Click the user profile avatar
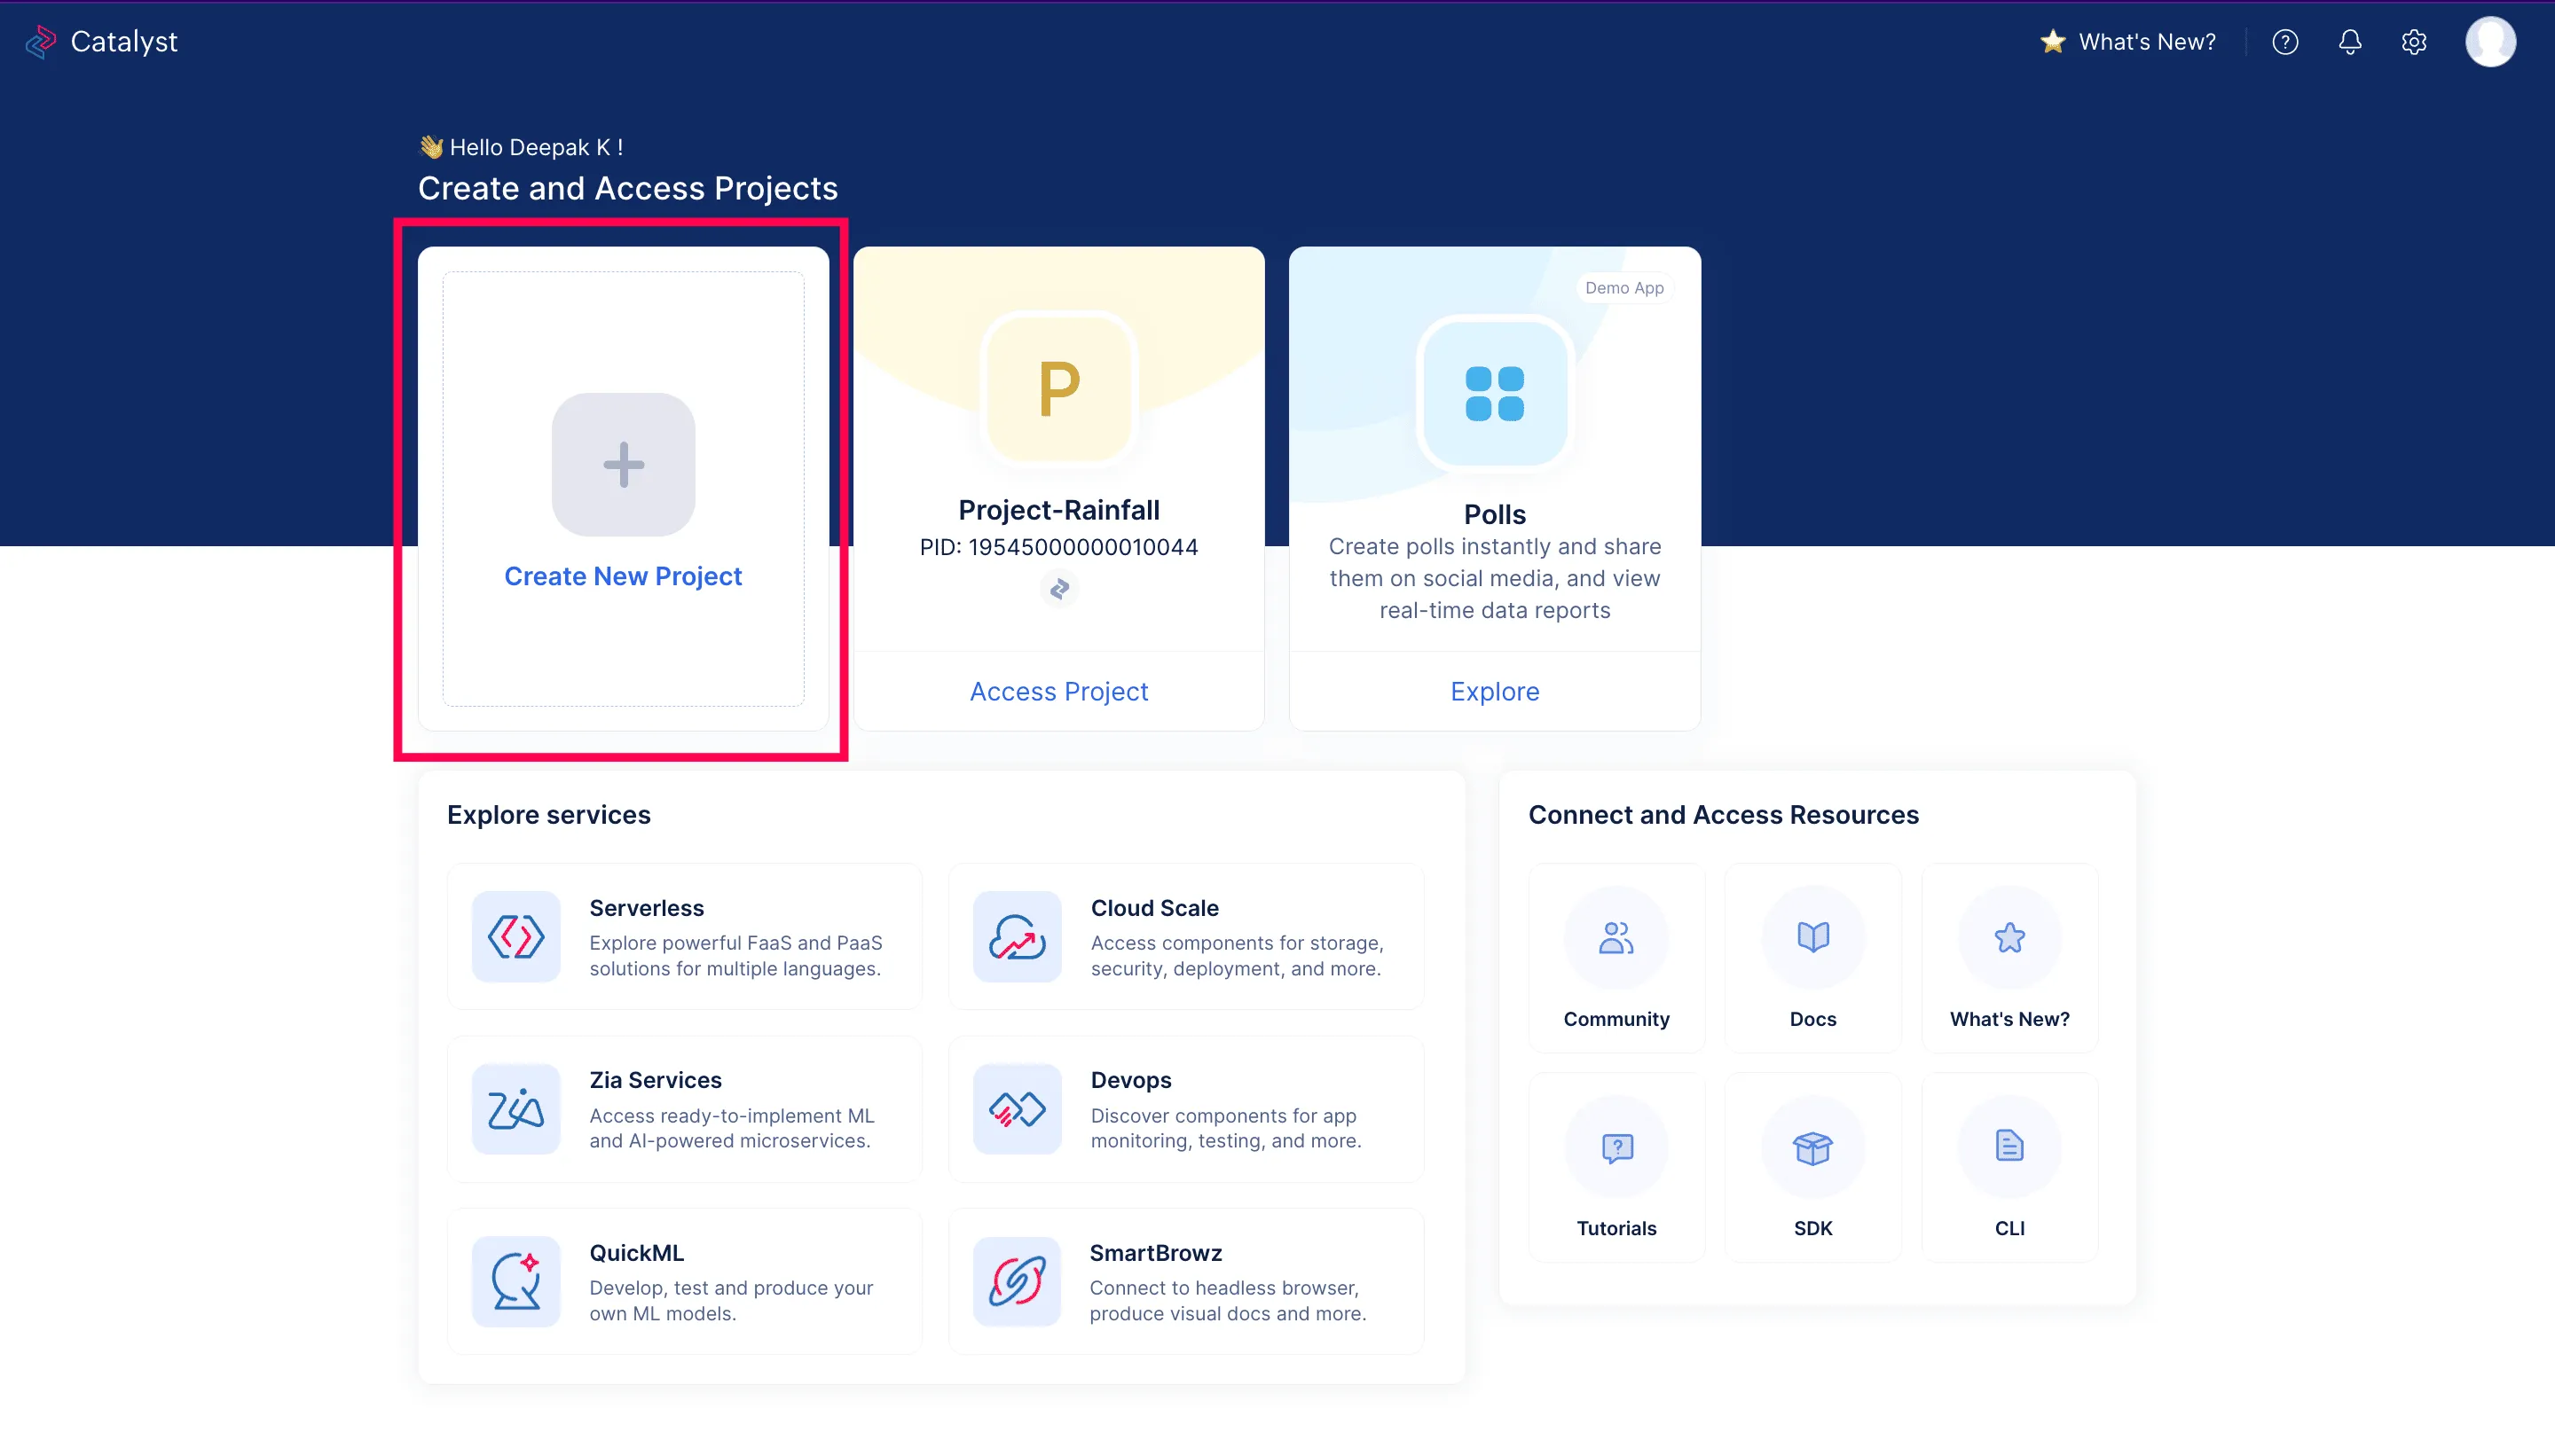The height and width of the screenshot is (1456, 2555). 2490,42
